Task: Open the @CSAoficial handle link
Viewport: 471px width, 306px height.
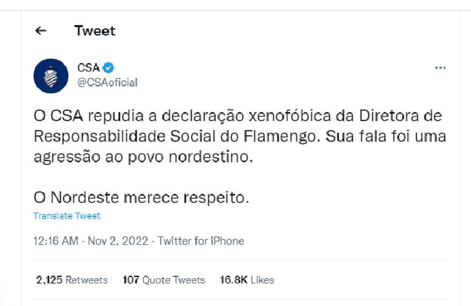Action: 107,83
